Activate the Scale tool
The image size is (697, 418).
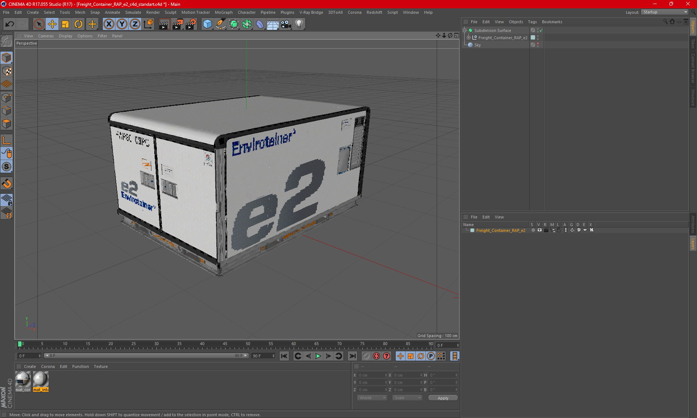65,24
